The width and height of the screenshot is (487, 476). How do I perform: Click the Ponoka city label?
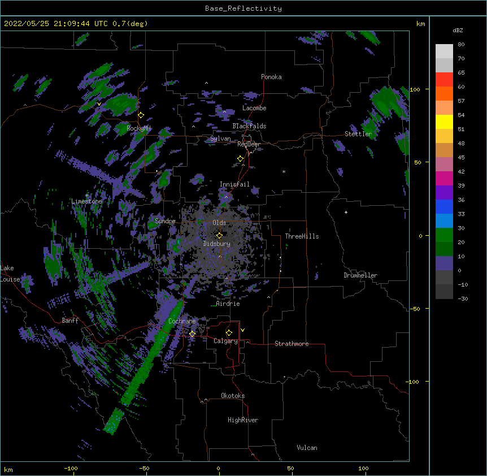coord(271,77)
